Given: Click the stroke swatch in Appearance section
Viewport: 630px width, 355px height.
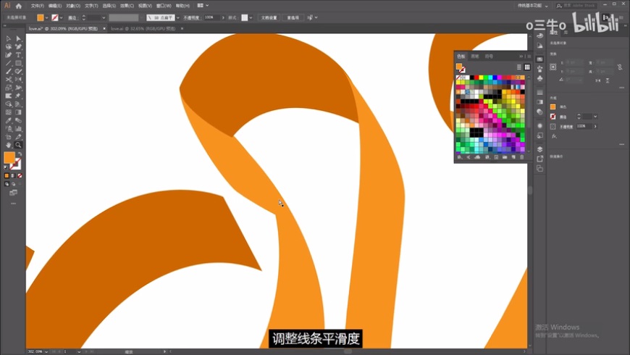Looking at the screenshot, I should click(x=553, y=117).
